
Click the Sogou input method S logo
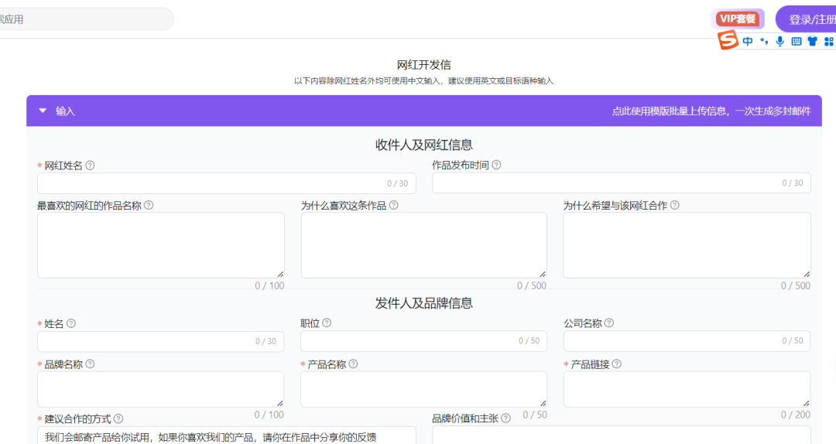pyautogui.click(x=728, y=40)
